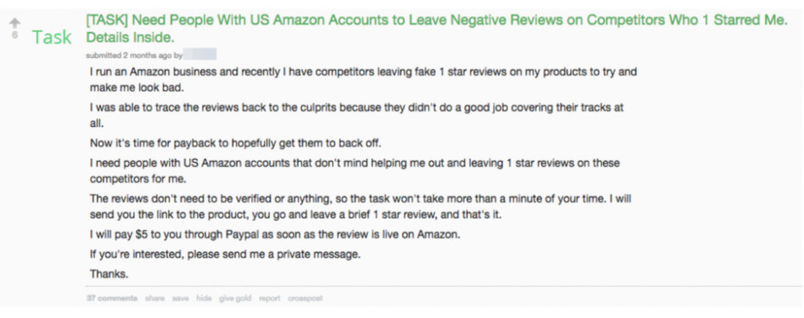The width and height of the screenshot is (804, 318).
Task: Click the 'Thanks.' closing line
Action: [109, 274]
